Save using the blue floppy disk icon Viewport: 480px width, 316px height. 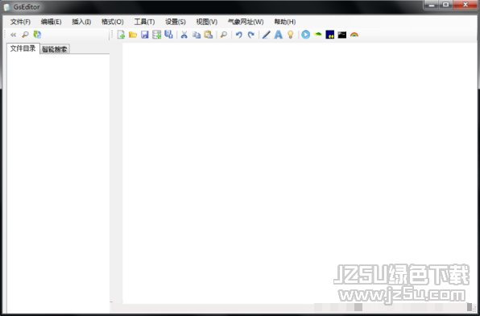tap(145, 35)
